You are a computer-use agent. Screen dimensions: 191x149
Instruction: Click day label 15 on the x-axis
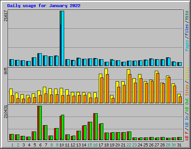90,145
